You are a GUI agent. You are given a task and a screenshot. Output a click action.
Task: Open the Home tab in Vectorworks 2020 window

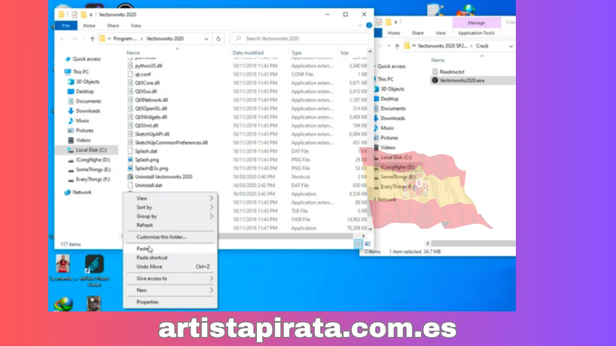click(x=89, y=25)
